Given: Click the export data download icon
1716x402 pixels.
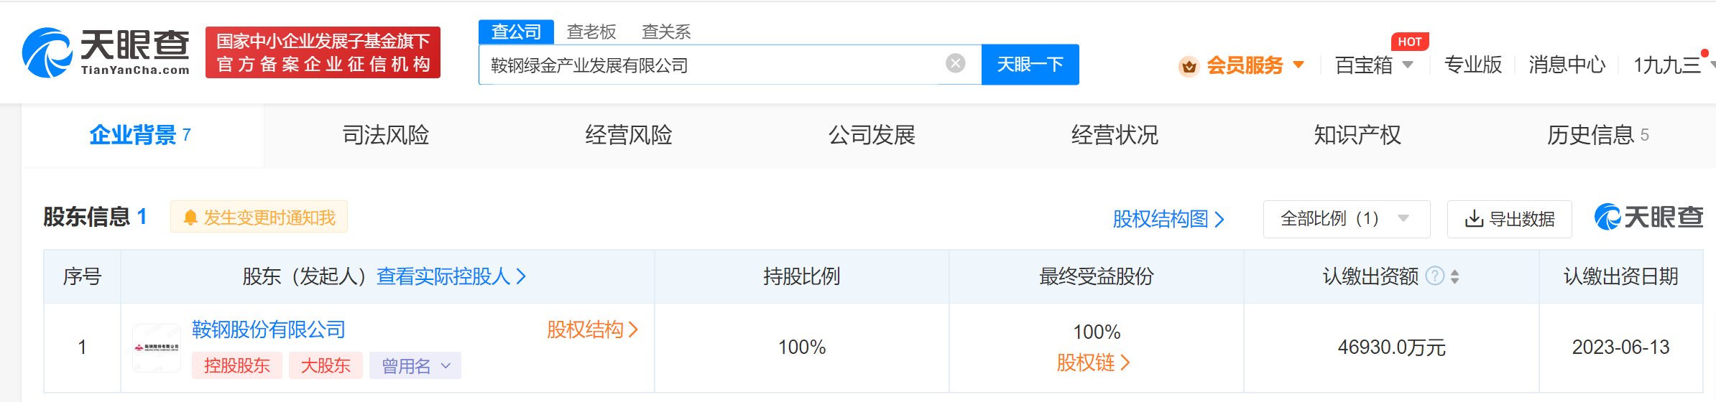Looking at the screenshot, I should point(1474,219).
